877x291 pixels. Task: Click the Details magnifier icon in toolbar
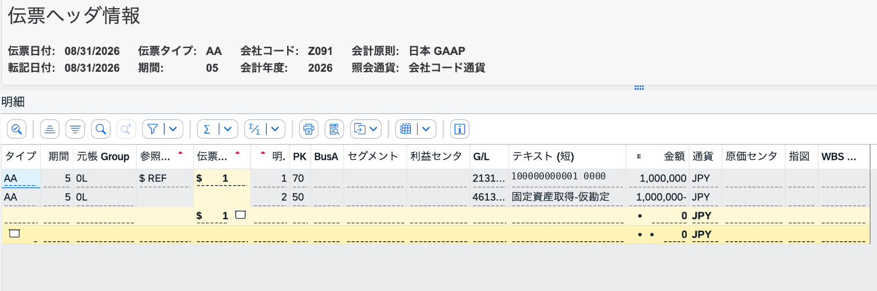pyautogui.click(x=16, y=129)
